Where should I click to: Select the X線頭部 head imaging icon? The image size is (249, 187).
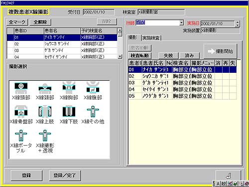pyautogui.click(x=21, y=91)
